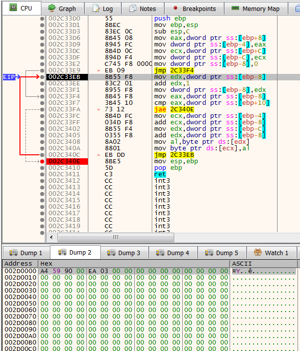Screen dimensions: 300x351
Task: Select dump address 002D00A0
Action: point(20,336)
